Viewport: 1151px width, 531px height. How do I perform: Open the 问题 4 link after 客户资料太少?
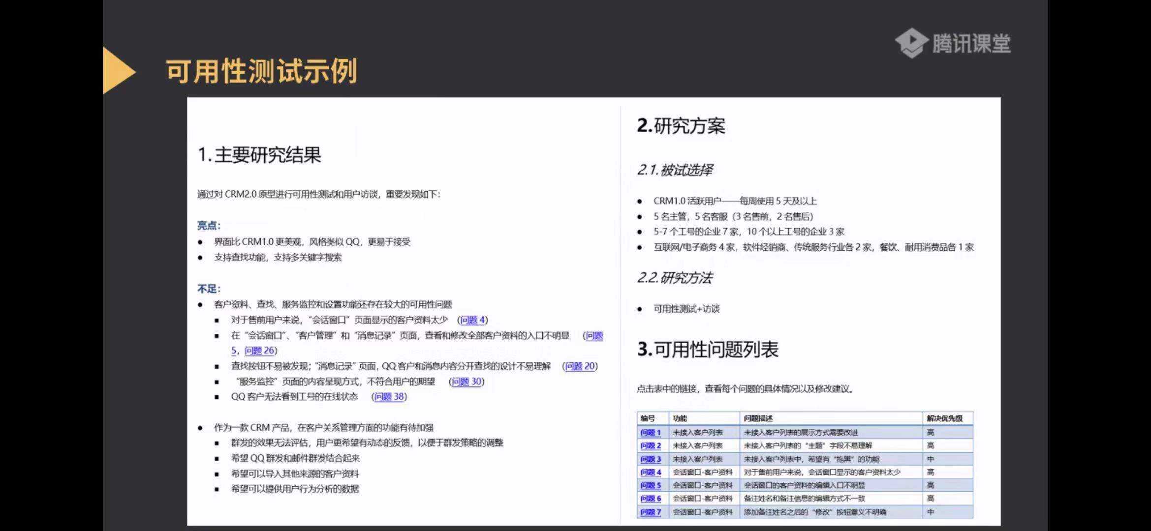(473, 320)
